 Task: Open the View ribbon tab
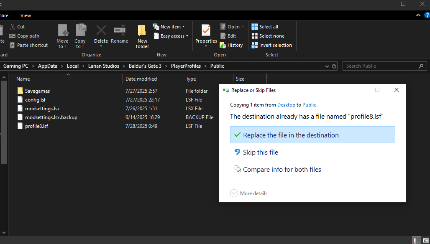(x=26, y=15)
